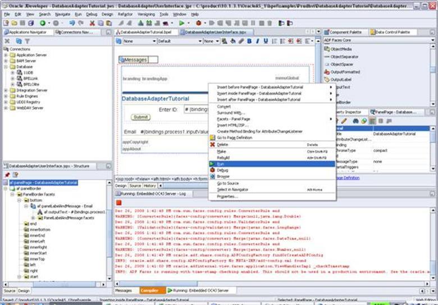Choose Properties... in the context menu
This screenshot has width=438, height=305.
[x=272, y=197]
